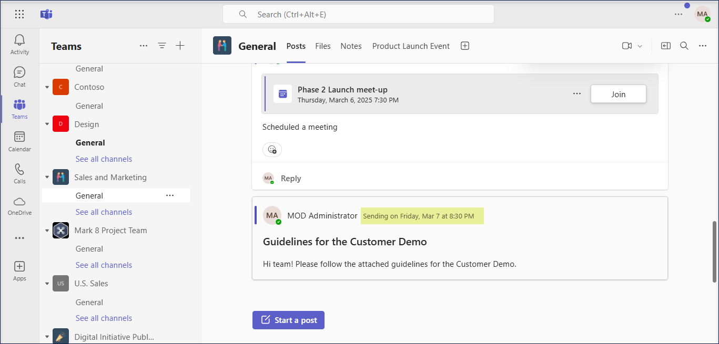Add a new tab with plus icon
719x344 pixels.
(465, 46)
